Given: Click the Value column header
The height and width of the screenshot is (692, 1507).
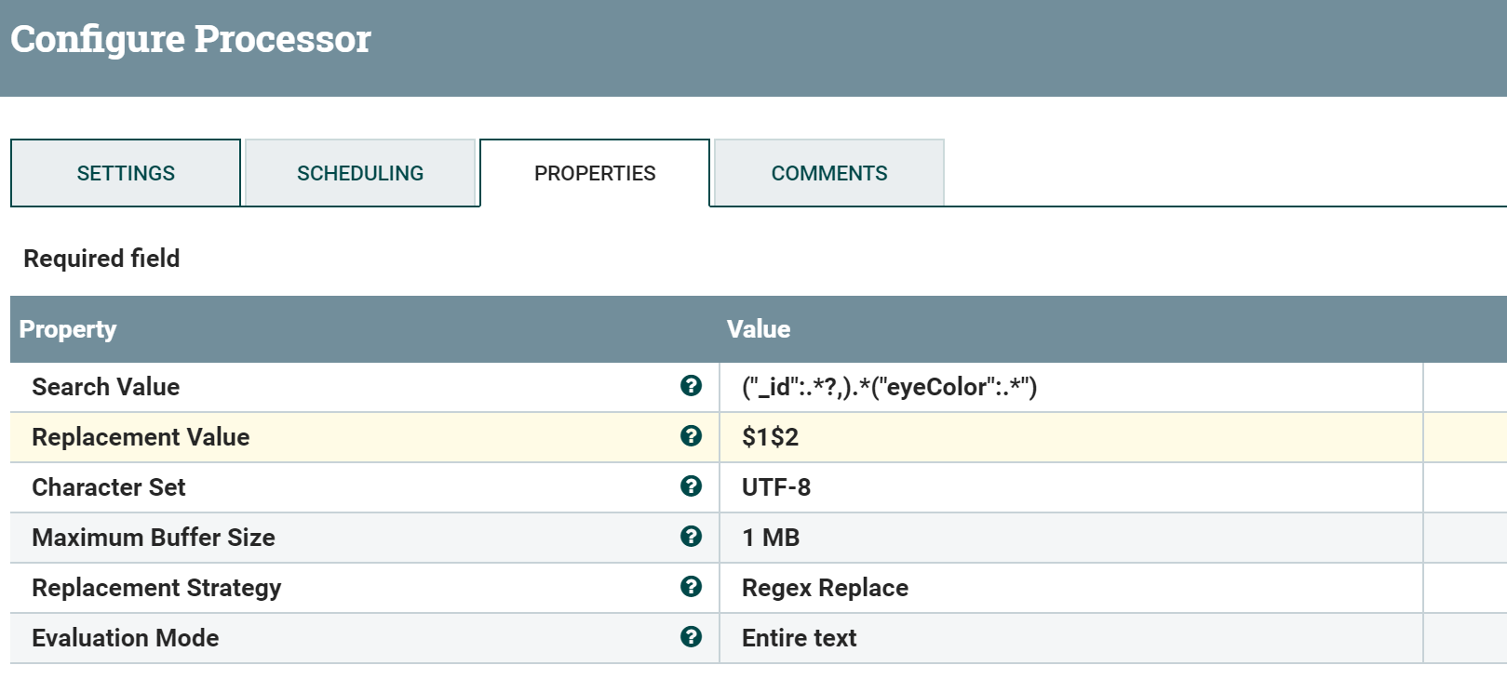Looking at the screenshot, I should pyautogui.click(x=758, y=329).
